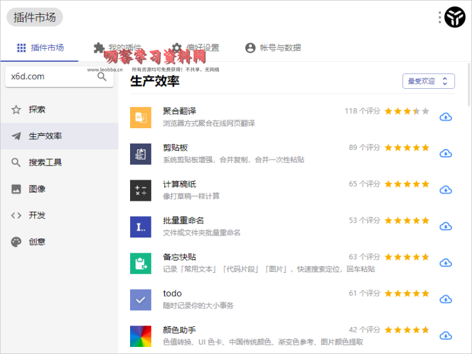Download the todo plugin via cloud icon
The width and height of the screenshot is (472, 354).
[x=446, y=299]
